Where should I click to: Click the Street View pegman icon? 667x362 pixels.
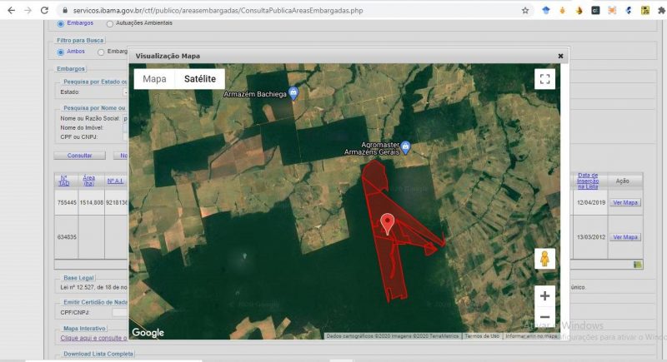544,259
